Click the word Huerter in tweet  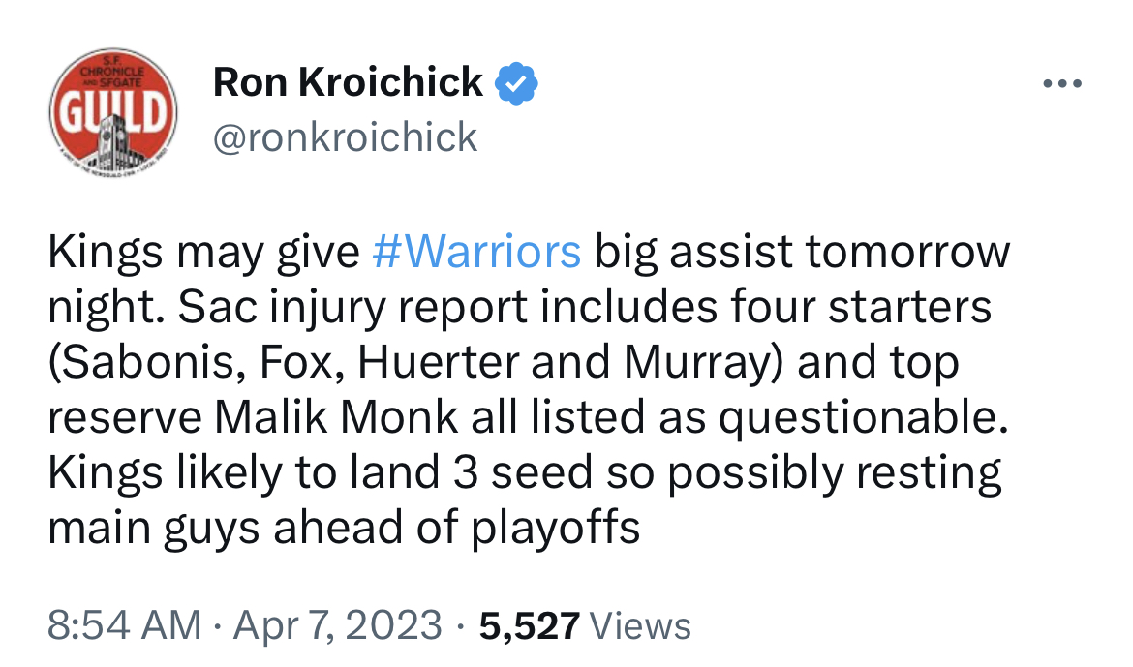click(438, 363)
